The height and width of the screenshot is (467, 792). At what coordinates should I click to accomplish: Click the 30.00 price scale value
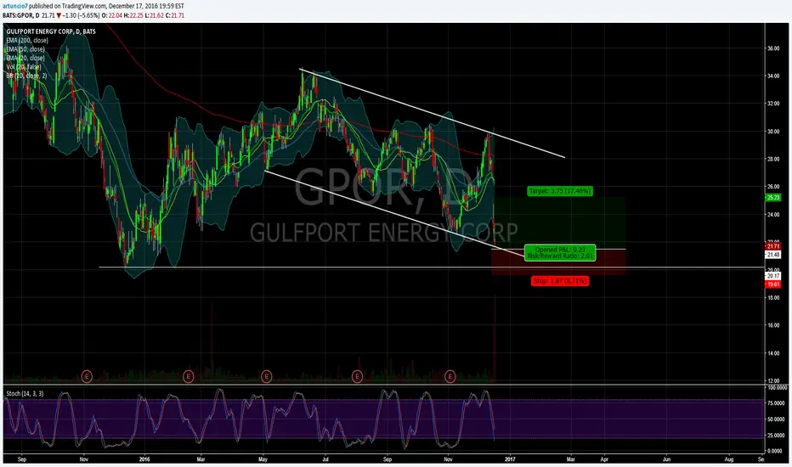(x=773, y=132)
